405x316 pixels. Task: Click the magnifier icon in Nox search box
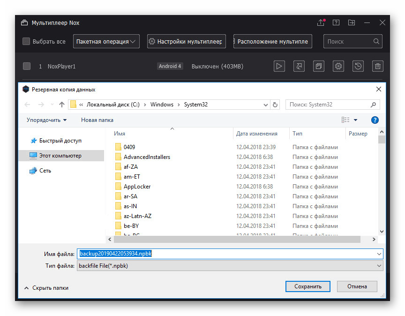pos(376,41)
